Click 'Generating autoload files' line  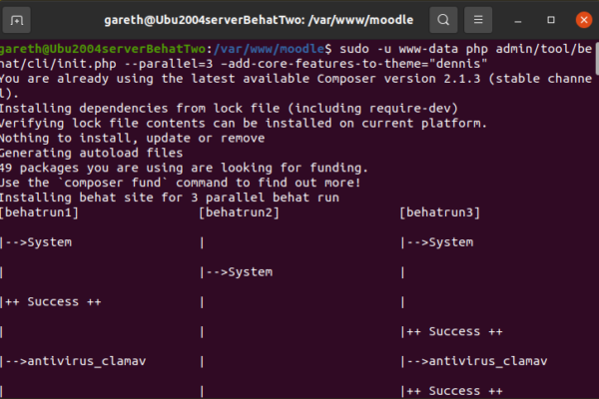point(91,153)
